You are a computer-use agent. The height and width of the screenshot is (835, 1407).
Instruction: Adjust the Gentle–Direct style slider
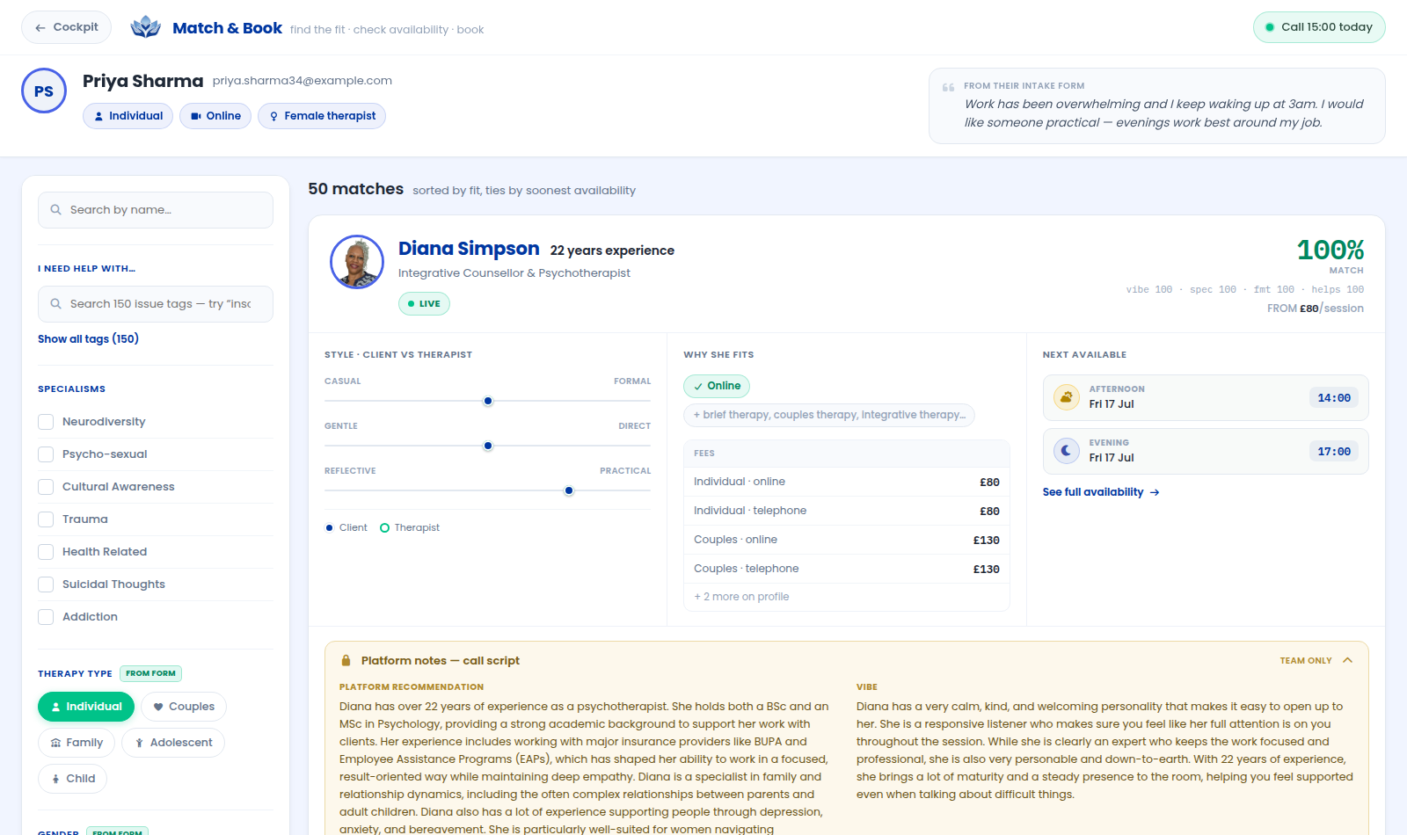[x=488, y=446]
